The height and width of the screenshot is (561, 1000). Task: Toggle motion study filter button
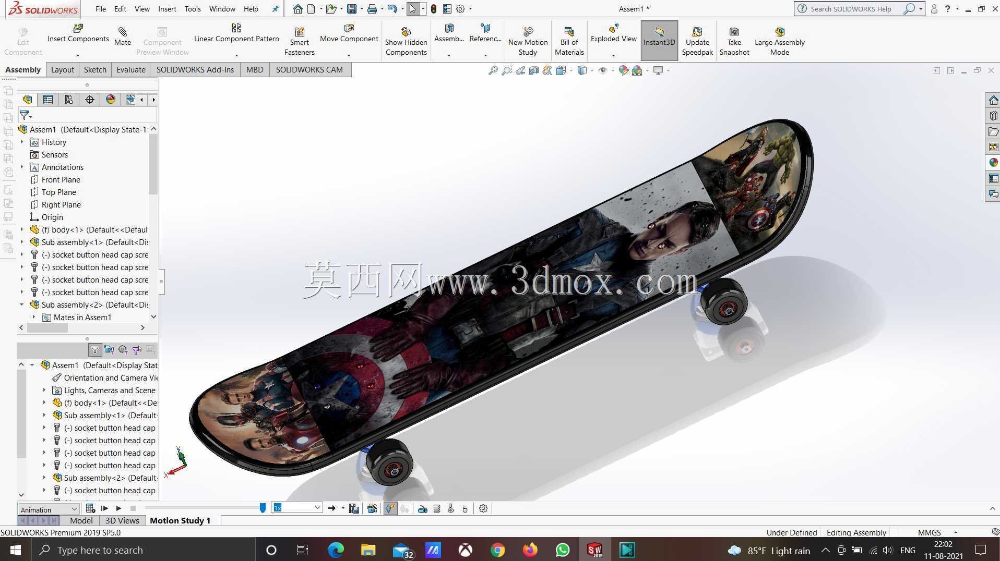pyautogui.click(x=94, y=350)
